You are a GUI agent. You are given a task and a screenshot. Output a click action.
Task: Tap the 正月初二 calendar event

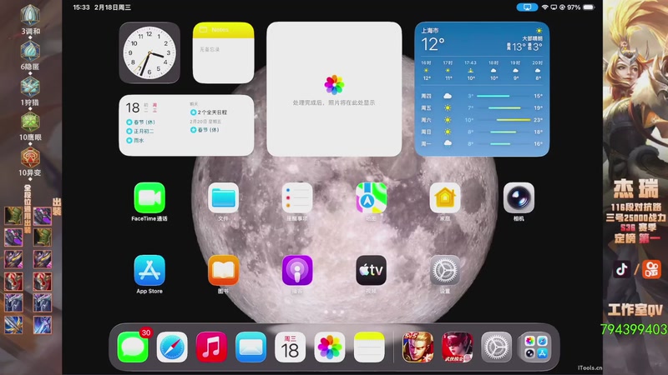click(140, 131)
